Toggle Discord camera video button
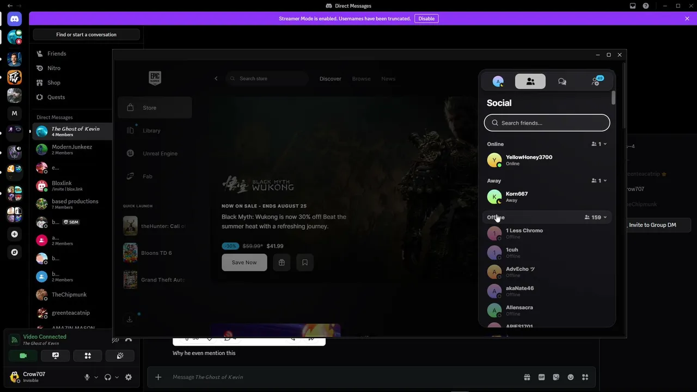The width and height of the screenshot is (697, 392). 23,356
